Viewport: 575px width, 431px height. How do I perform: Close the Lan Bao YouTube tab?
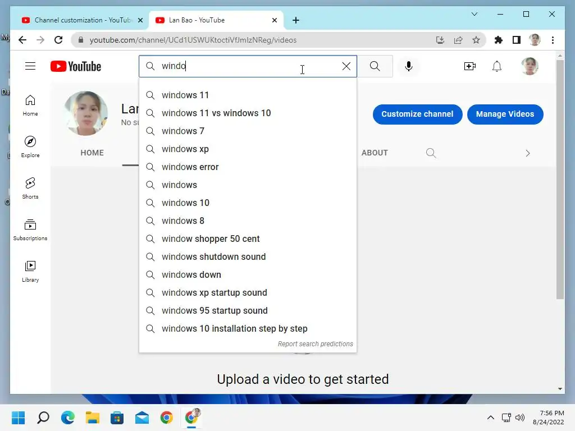[x=274, y=20]
